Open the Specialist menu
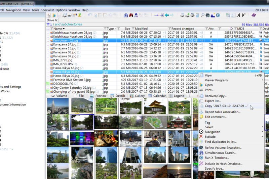269x179 pixels. coord(47,10)
